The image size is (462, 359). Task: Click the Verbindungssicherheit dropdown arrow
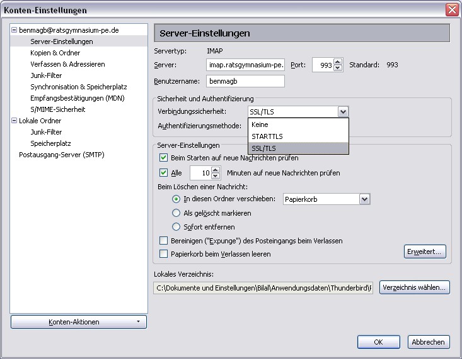pos(342,112)
